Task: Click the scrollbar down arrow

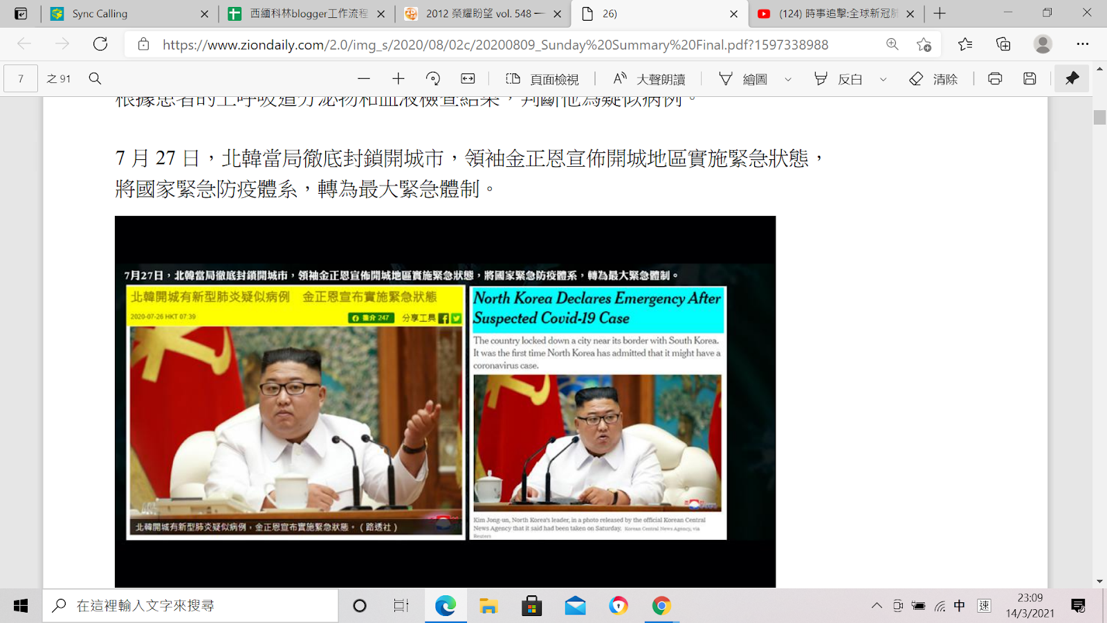Action: tap(1099, 581)
